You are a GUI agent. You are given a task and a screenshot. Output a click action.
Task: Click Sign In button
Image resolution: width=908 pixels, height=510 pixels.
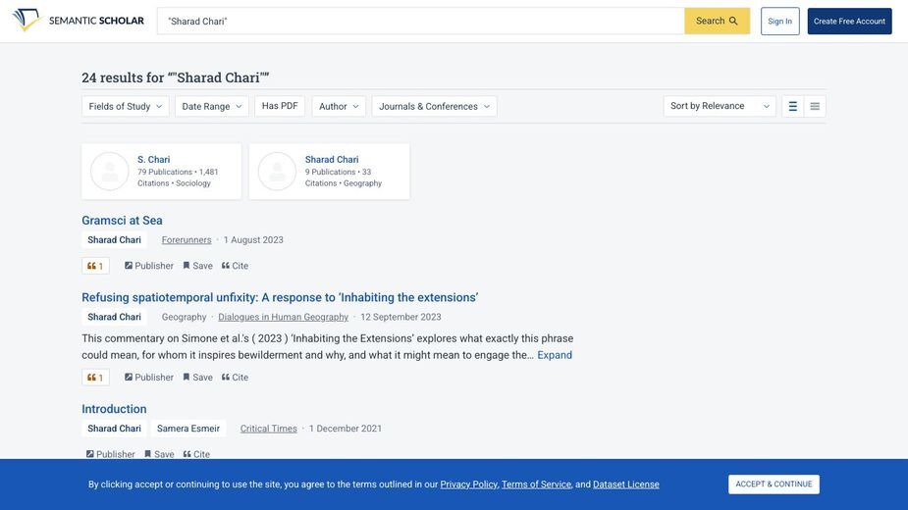pyautogui.click(x=780, y=21)
